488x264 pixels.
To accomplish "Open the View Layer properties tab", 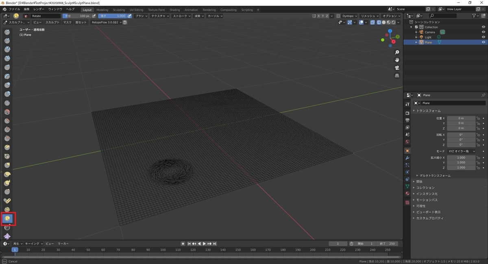I will point(407,128).
